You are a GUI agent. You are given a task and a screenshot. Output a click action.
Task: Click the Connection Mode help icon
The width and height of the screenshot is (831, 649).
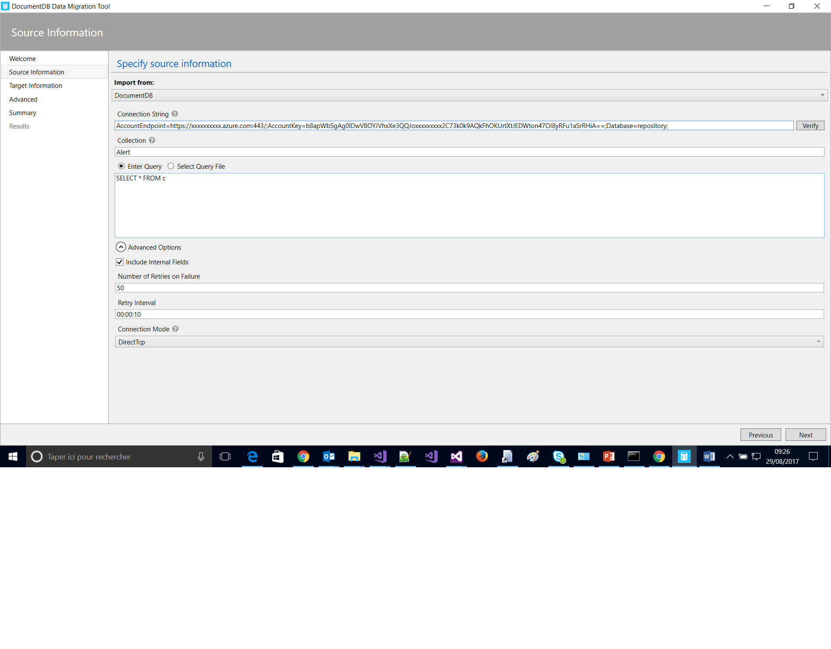coord(175,329)
